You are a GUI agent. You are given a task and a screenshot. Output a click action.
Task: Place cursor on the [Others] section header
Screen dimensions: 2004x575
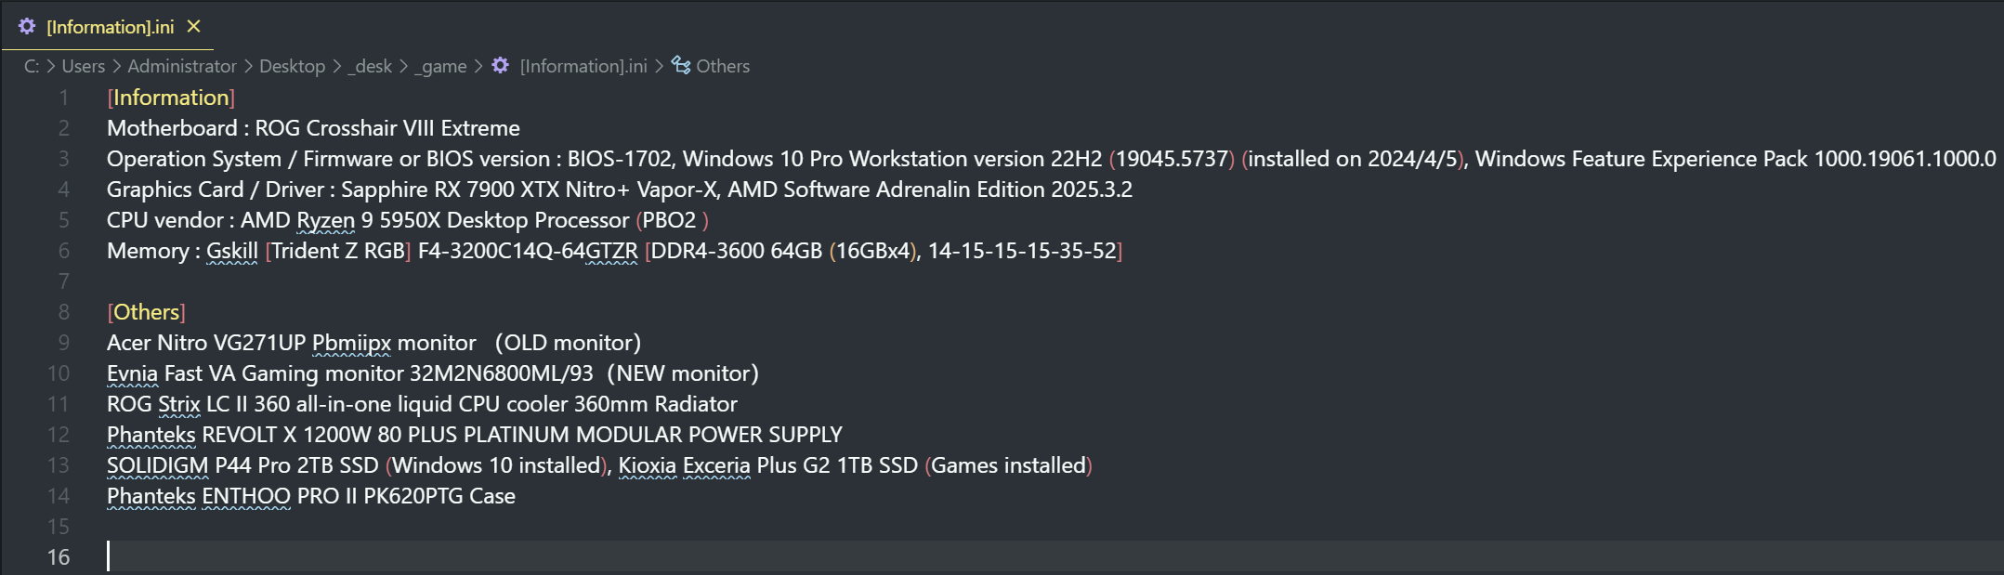[146, 312]
